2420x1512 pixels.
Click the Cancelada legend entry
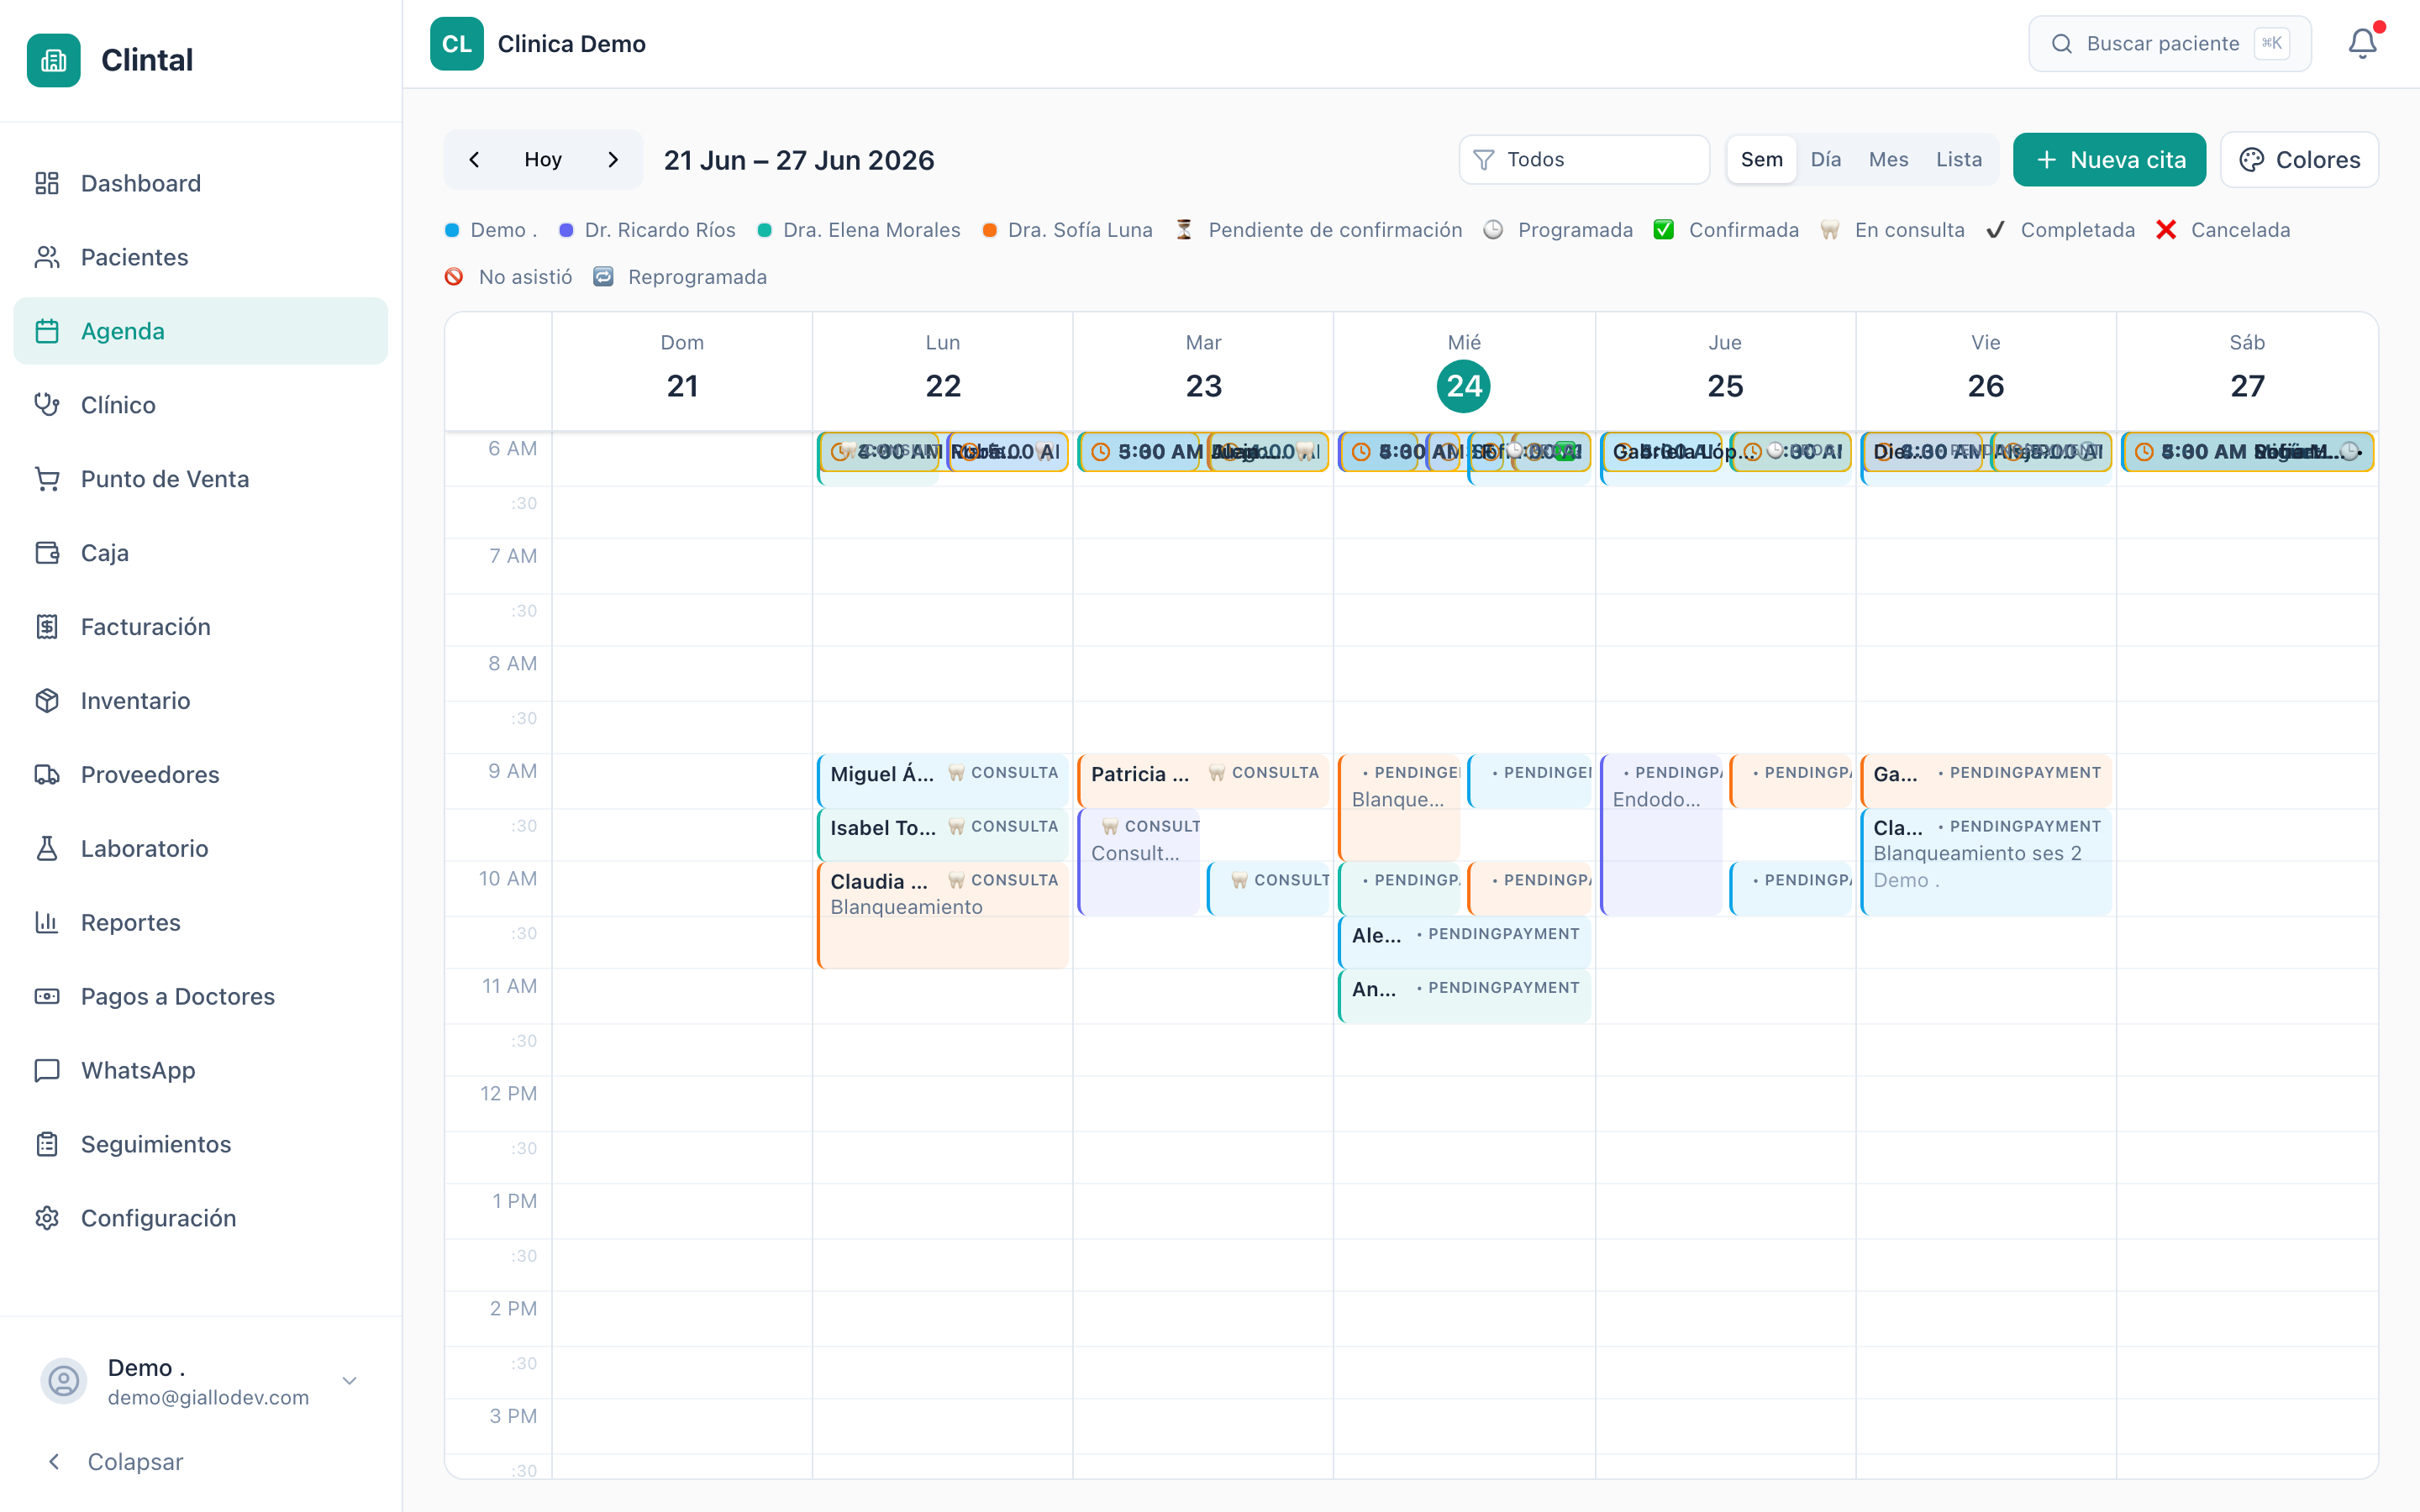click(2223, 230)
